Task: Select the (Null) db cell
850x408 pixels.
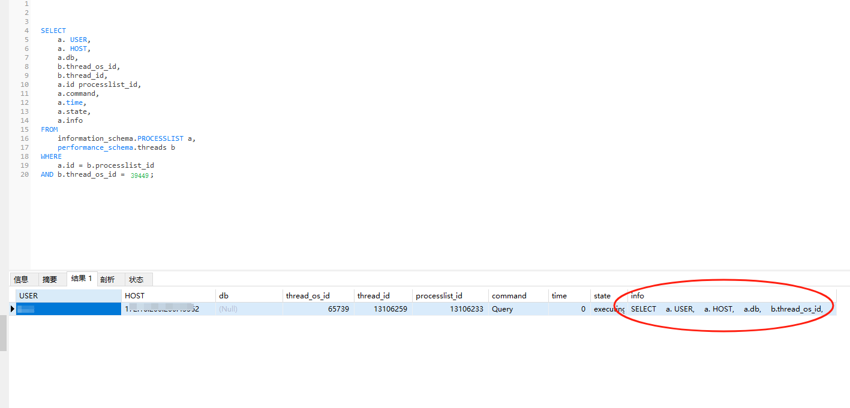Action: click(248, 309)
